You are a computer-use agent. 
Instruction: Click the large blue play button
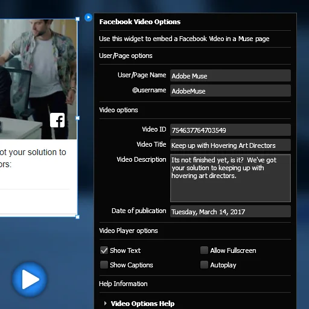[x=30, y=279]
